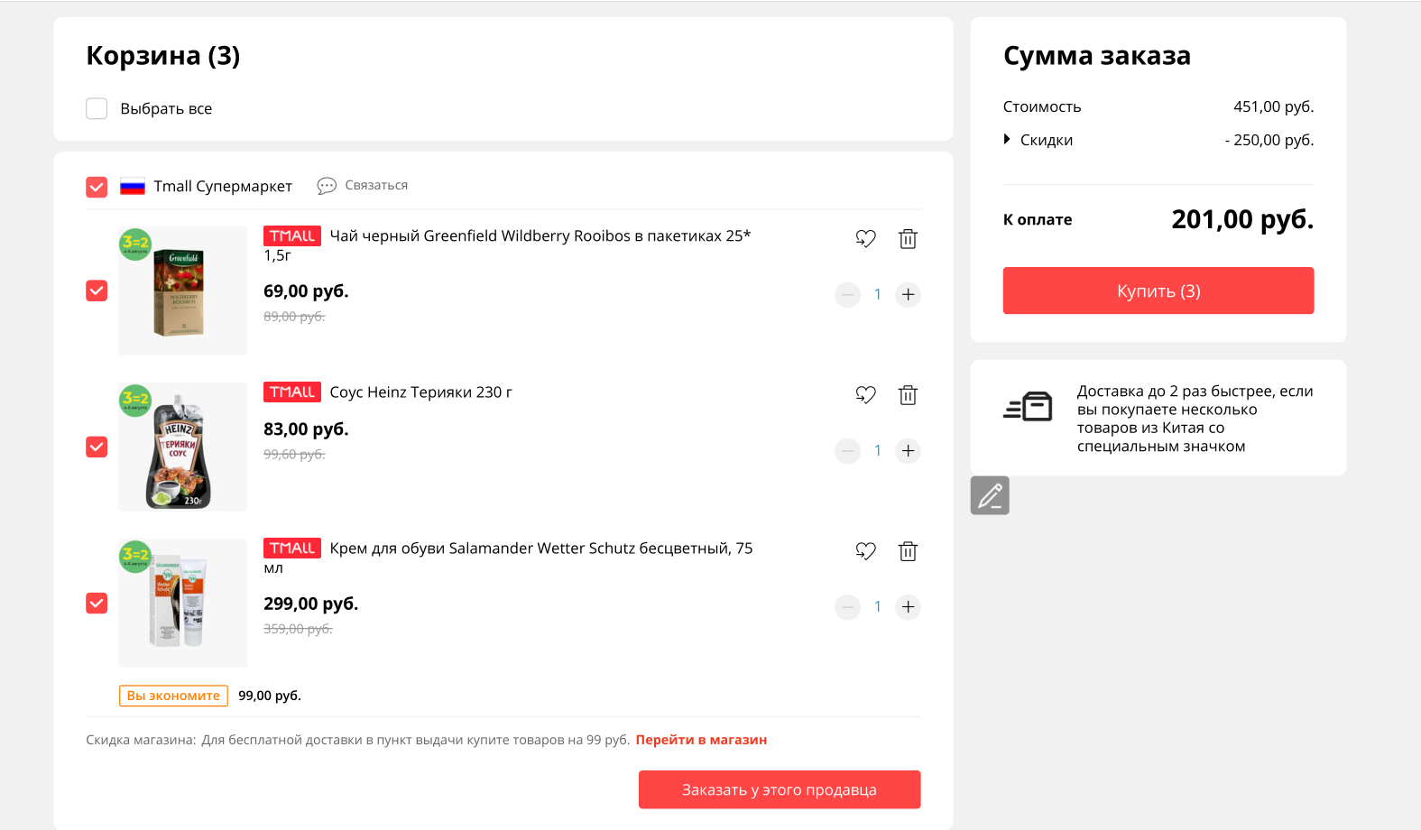This screenshot has width=1421, height=830.
Task: Add Greenfield tea to wishlist heart icon
Action: point(865,239)
